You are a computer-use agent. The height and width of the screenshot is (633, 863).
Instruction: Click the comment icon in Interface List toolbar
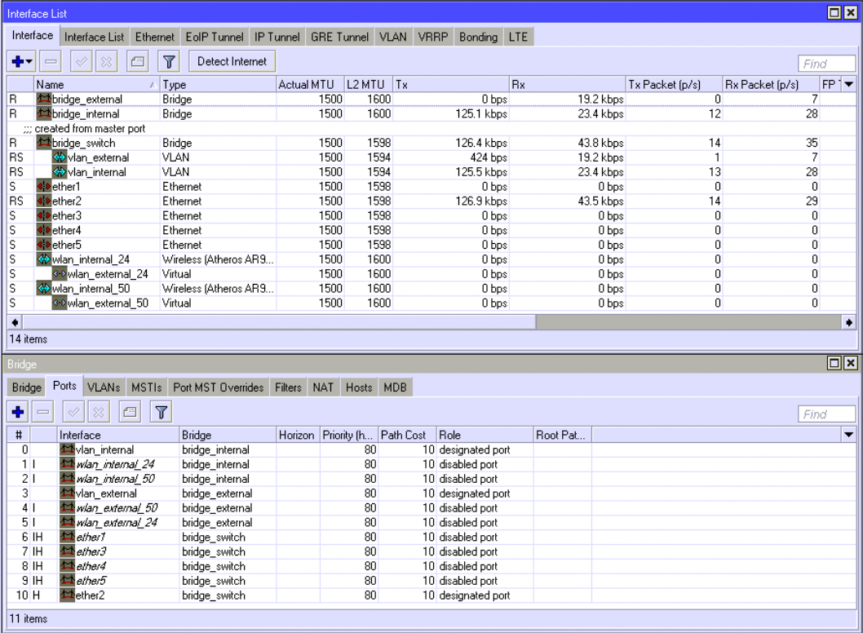[x=137, y=61]
